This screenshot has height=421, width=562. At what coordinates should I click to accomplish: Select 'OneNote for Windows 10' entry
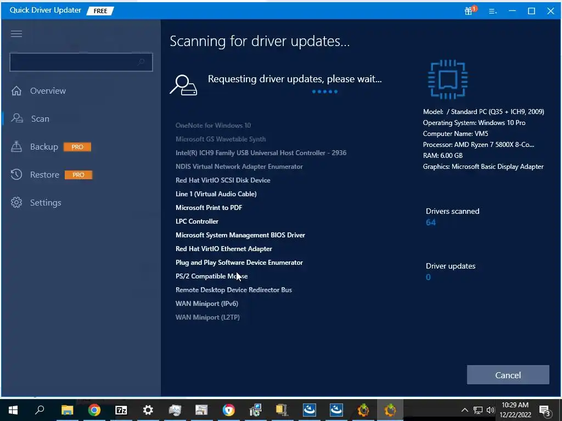tap(213, 126)
